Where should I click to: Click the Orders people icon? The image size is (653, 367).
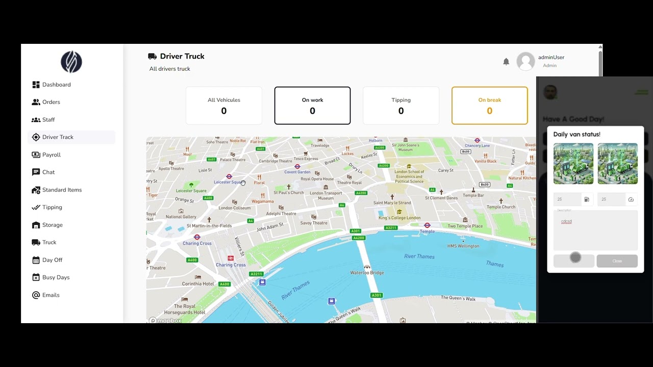pyautogui.click(x=36, y=102)
